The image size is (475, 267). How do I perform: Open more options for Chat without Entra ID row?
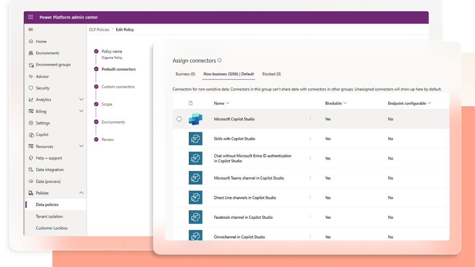click(x=310, y=158)
